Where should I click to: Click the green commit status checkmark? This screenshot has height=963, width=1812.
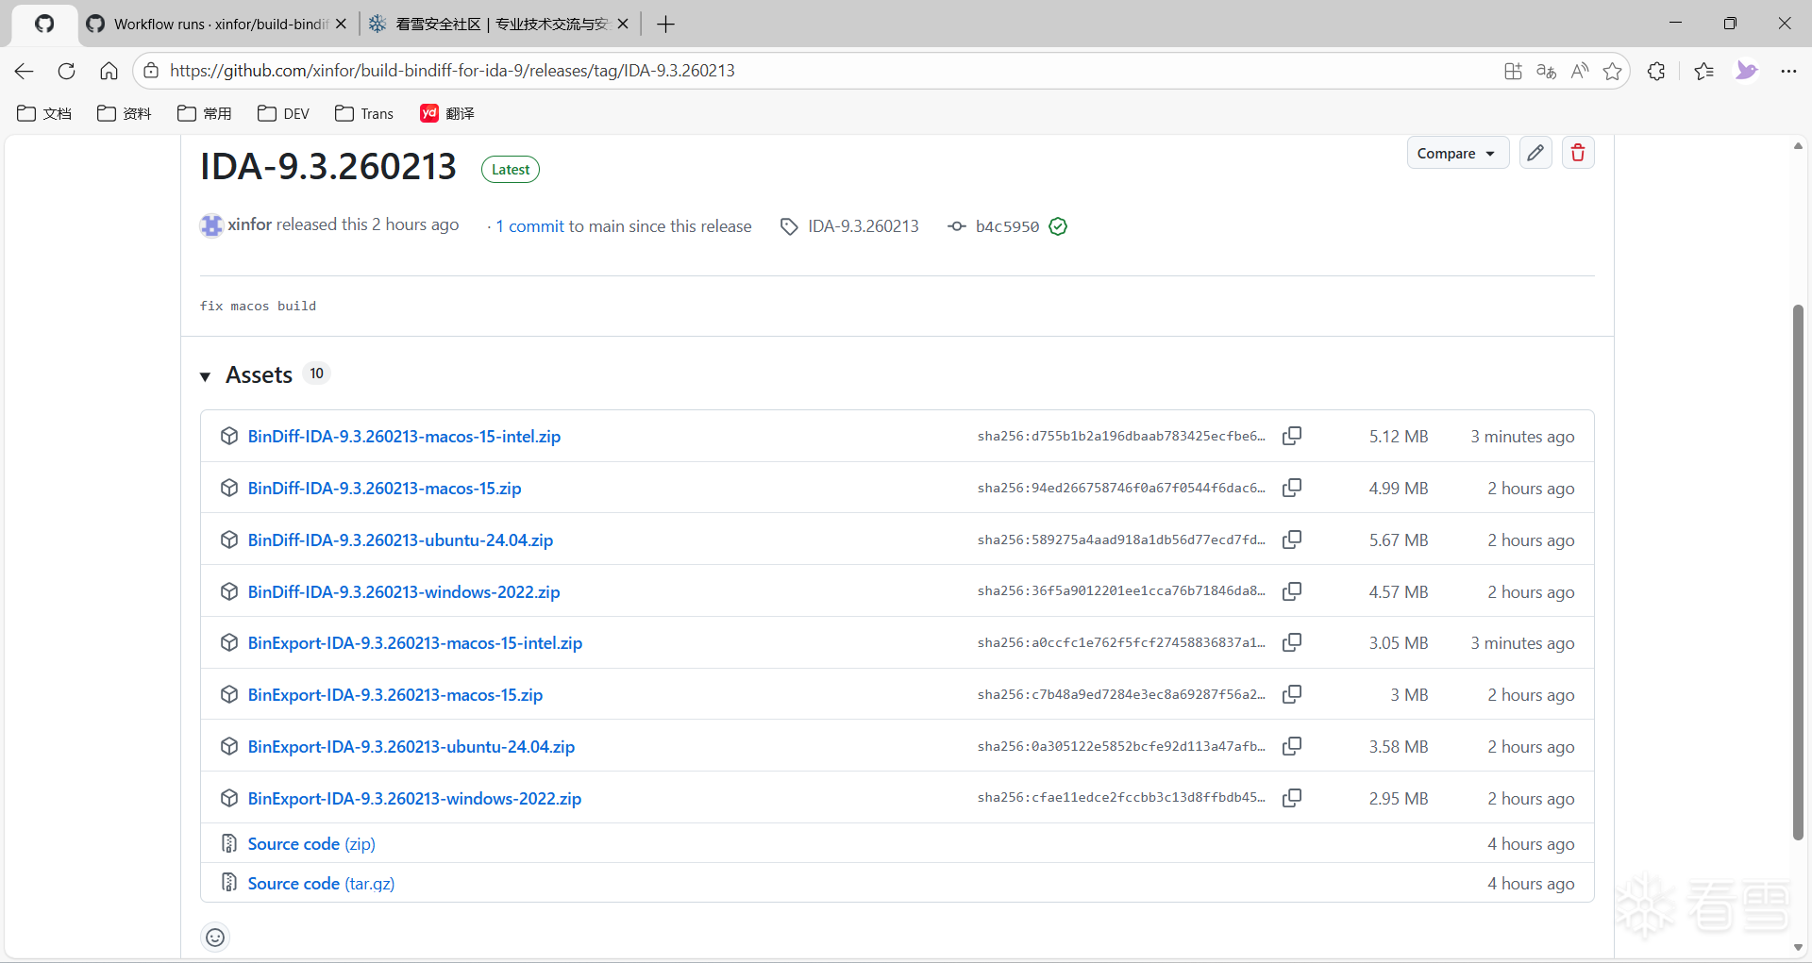coord(1058,226)
